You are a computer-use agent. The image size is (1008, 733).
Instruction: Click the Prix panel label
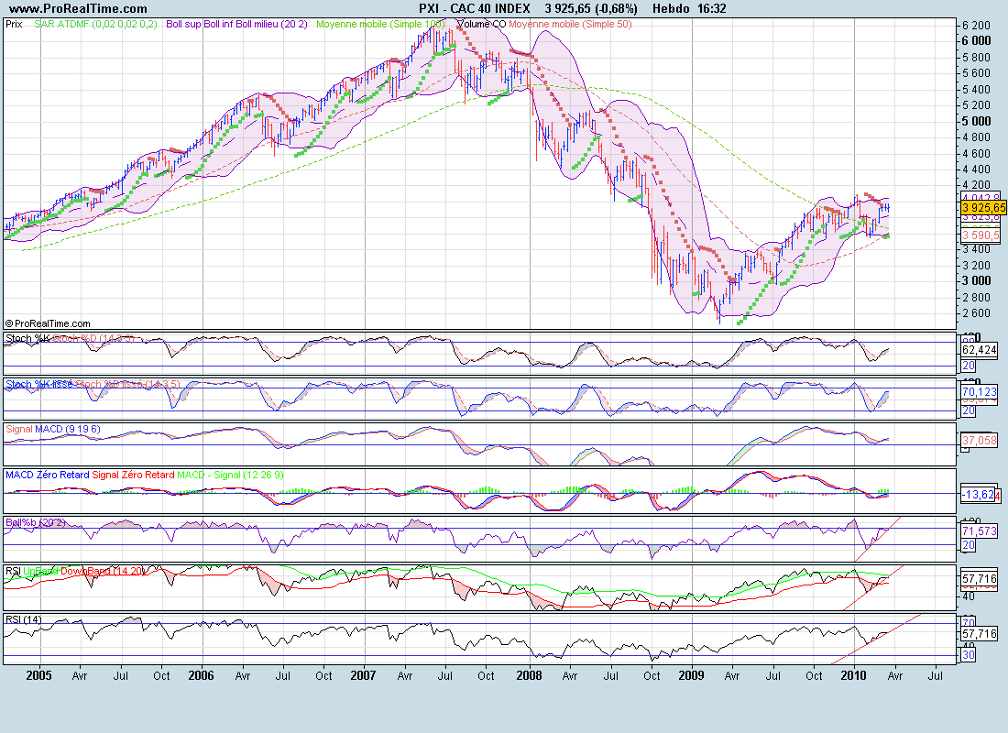point(14,25)
